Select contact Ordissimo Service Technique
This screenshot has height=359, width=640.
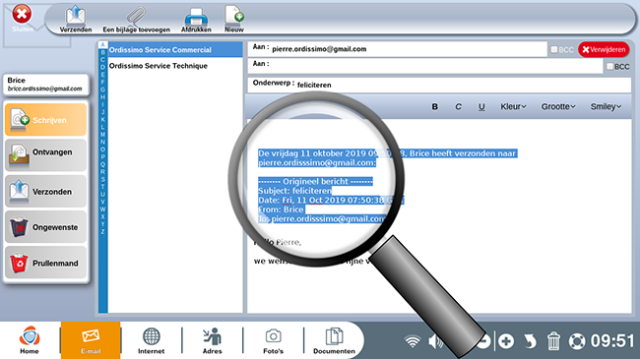point(175,66)
